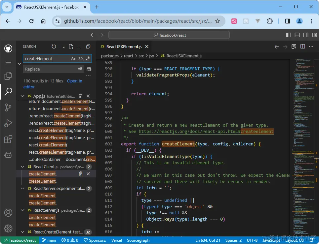
Task: Open the Search view in activity bar
Action: tap(8, 92)
